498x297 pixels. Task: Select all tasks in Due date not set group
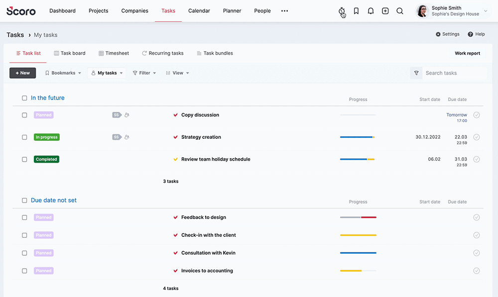(24, 200)
